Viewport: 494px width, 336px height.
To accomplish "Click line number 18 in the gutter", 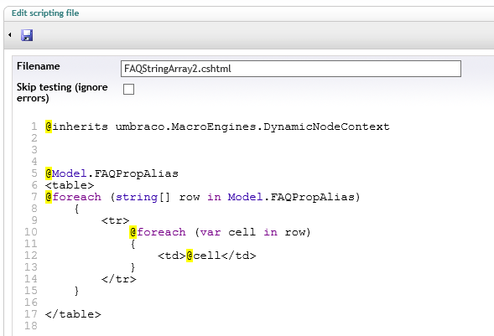I will click(x=31, y=326).
